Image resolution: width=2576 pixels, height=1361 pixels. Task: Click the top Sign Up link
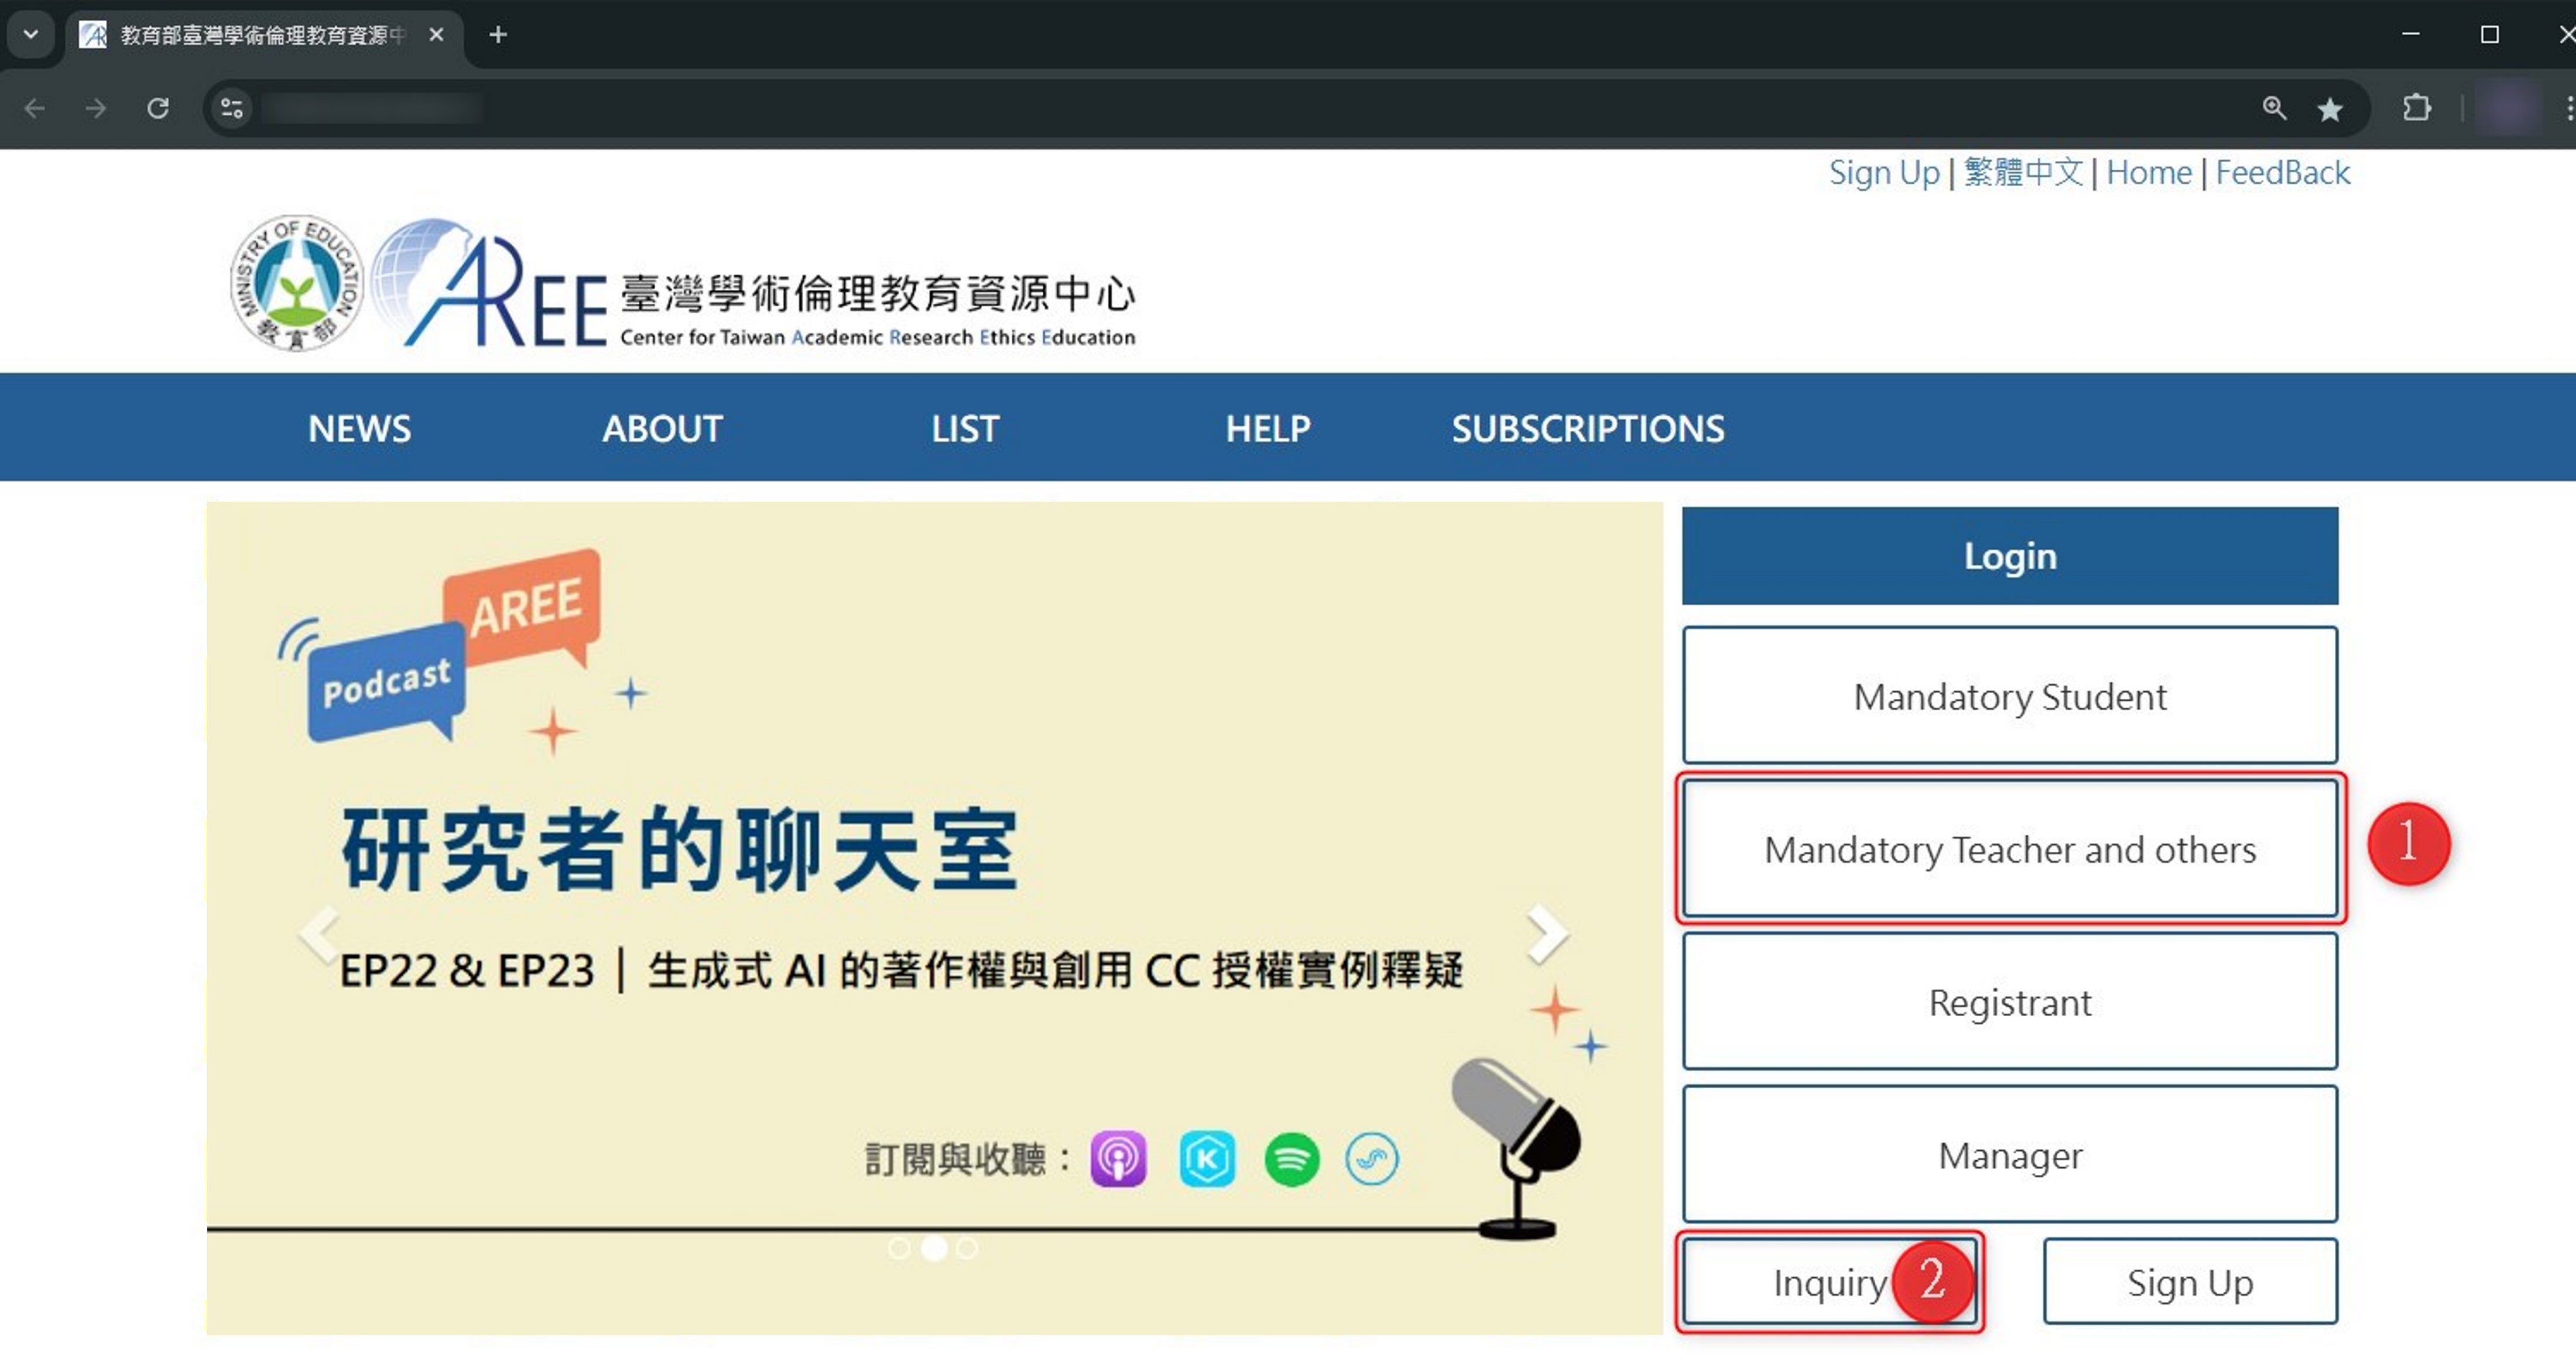coord(1884,172)
